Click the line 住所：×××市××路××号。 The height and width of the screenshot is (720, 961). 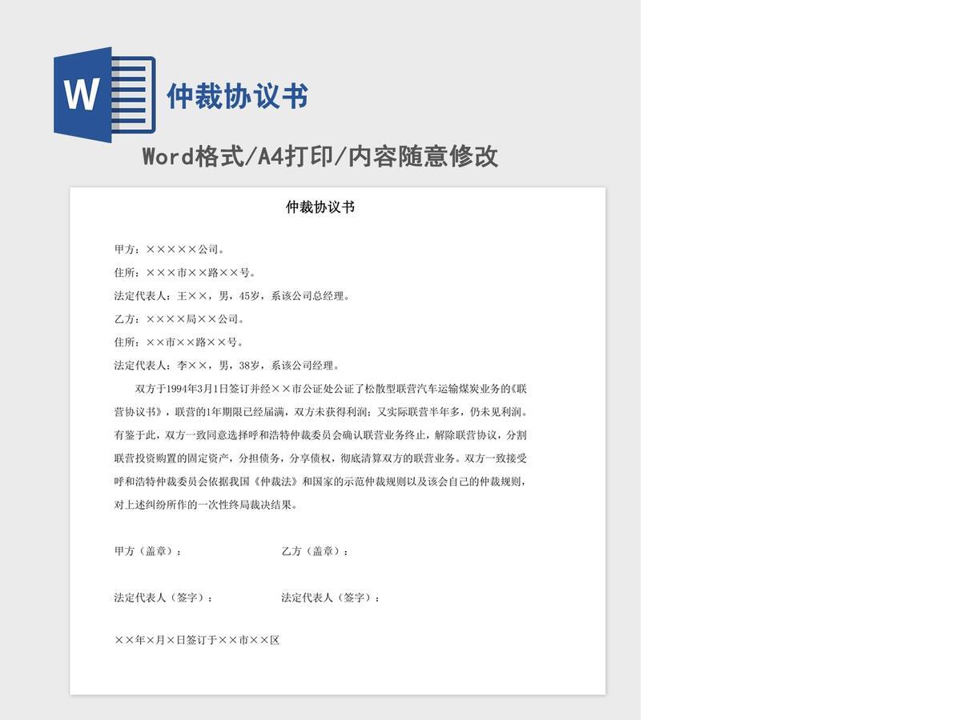186,273
